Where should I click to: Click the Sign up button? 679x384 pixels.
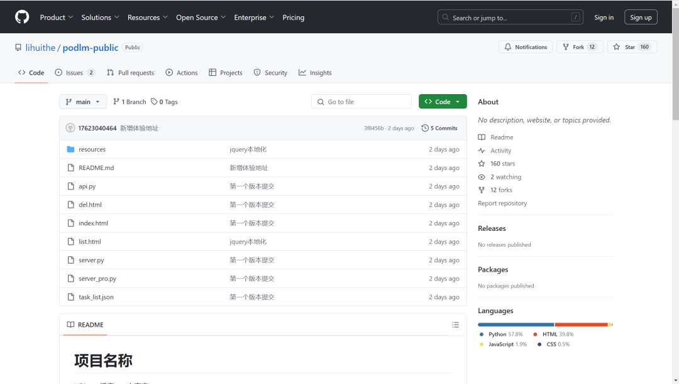[x=641, y=18]
